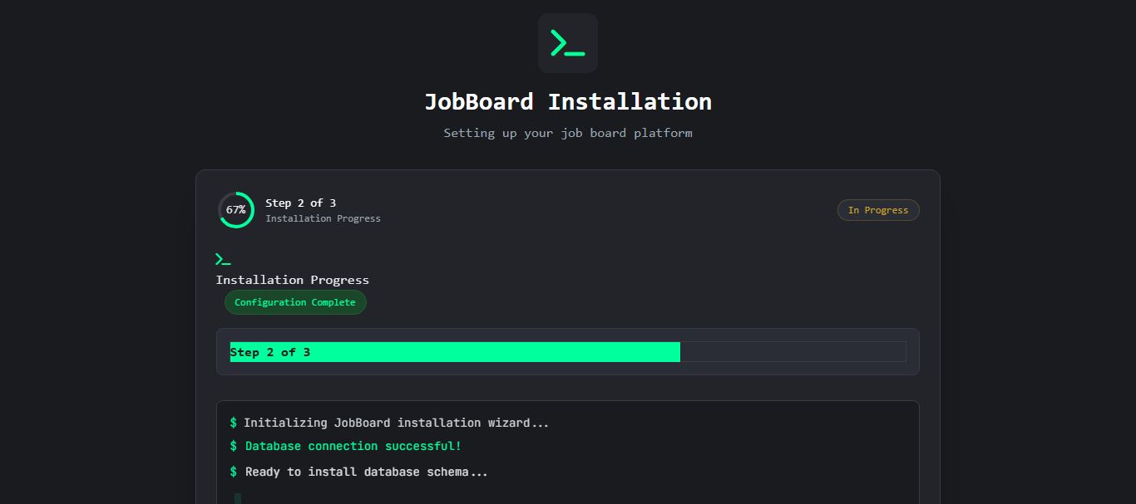Click the Initializing JobBoard installation wizard log line

pos(396,423)
